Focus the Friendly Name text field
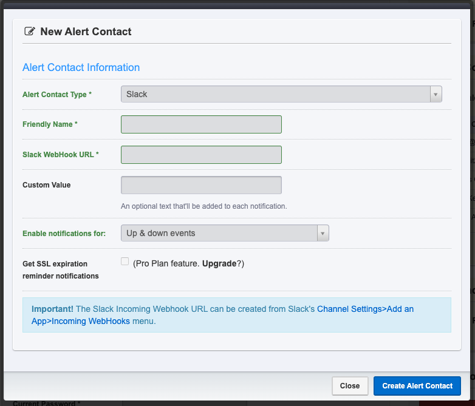Viewport: 475px width, 406px height. pyautogui.click(x=201, y=124)
